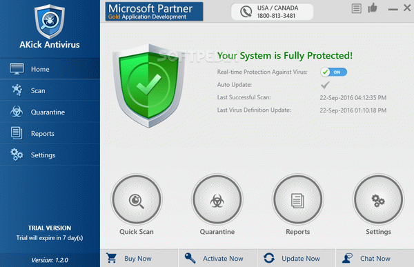Click the thumbs-up like icon
This screenshot has height=267, width=414.
click(x=373, y=8)
